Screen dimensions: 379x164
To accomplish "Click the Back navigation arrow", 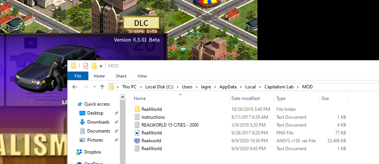I will 75,87.
